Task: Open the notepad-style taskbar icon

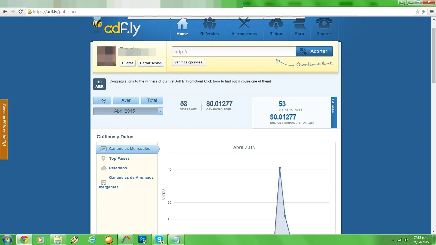Action: coord(176,240)
